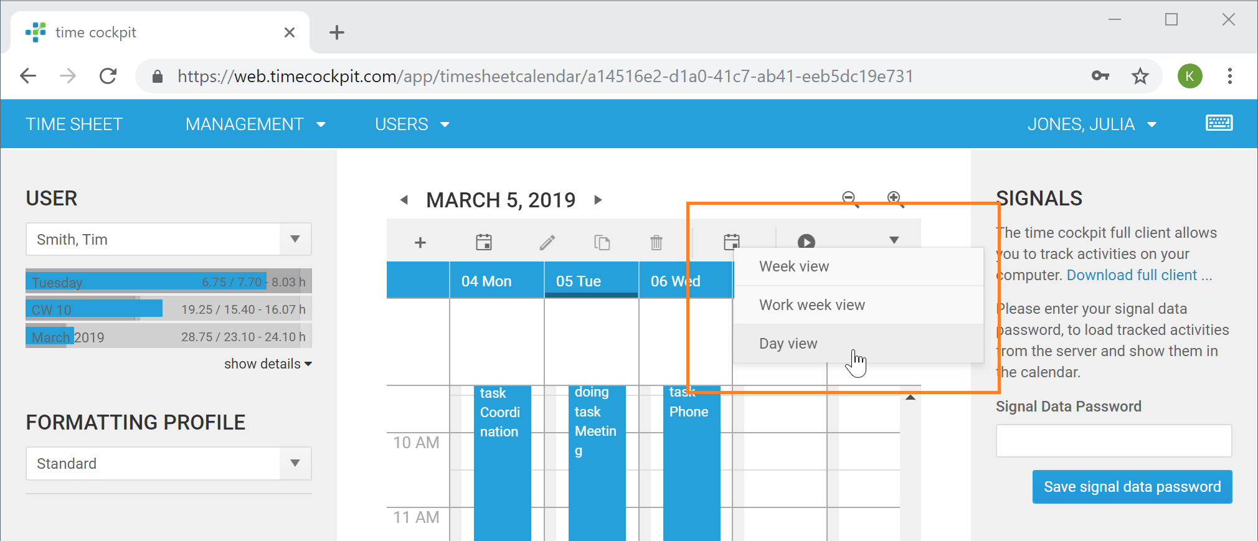Choose Day view in dropdown
The height and width of the screenshot is (541, 1258).
(x=859, y=344)
